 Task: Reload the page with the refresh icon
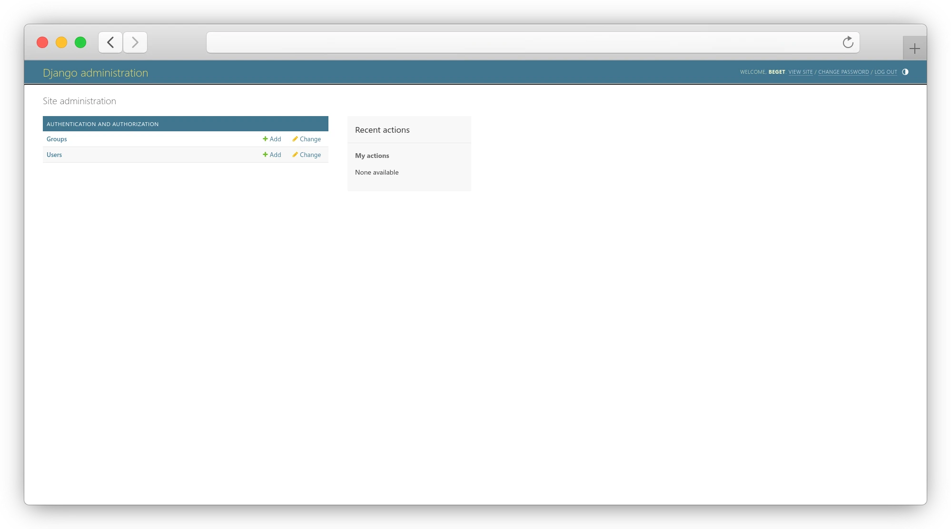point(848,42)
